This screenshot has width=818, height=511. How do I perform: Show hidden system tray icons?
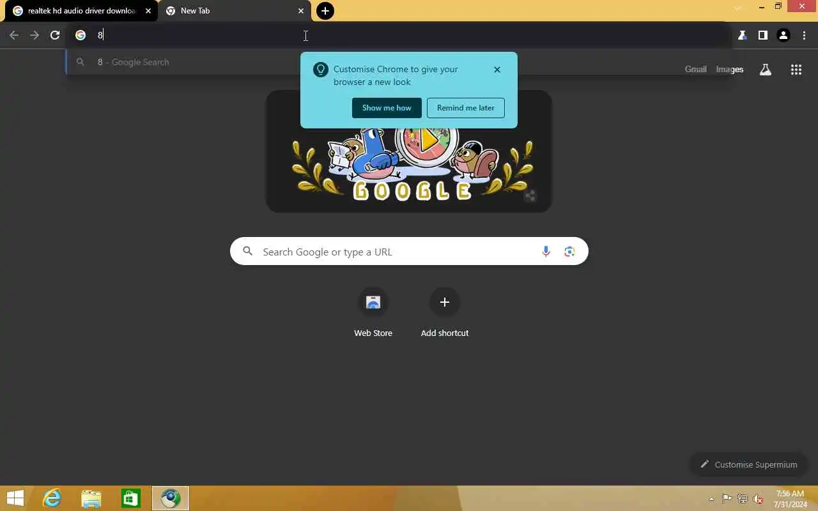click(711, 499)
